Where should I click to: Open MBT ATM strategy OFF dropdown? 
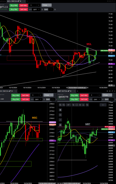[x=97, y=100]
